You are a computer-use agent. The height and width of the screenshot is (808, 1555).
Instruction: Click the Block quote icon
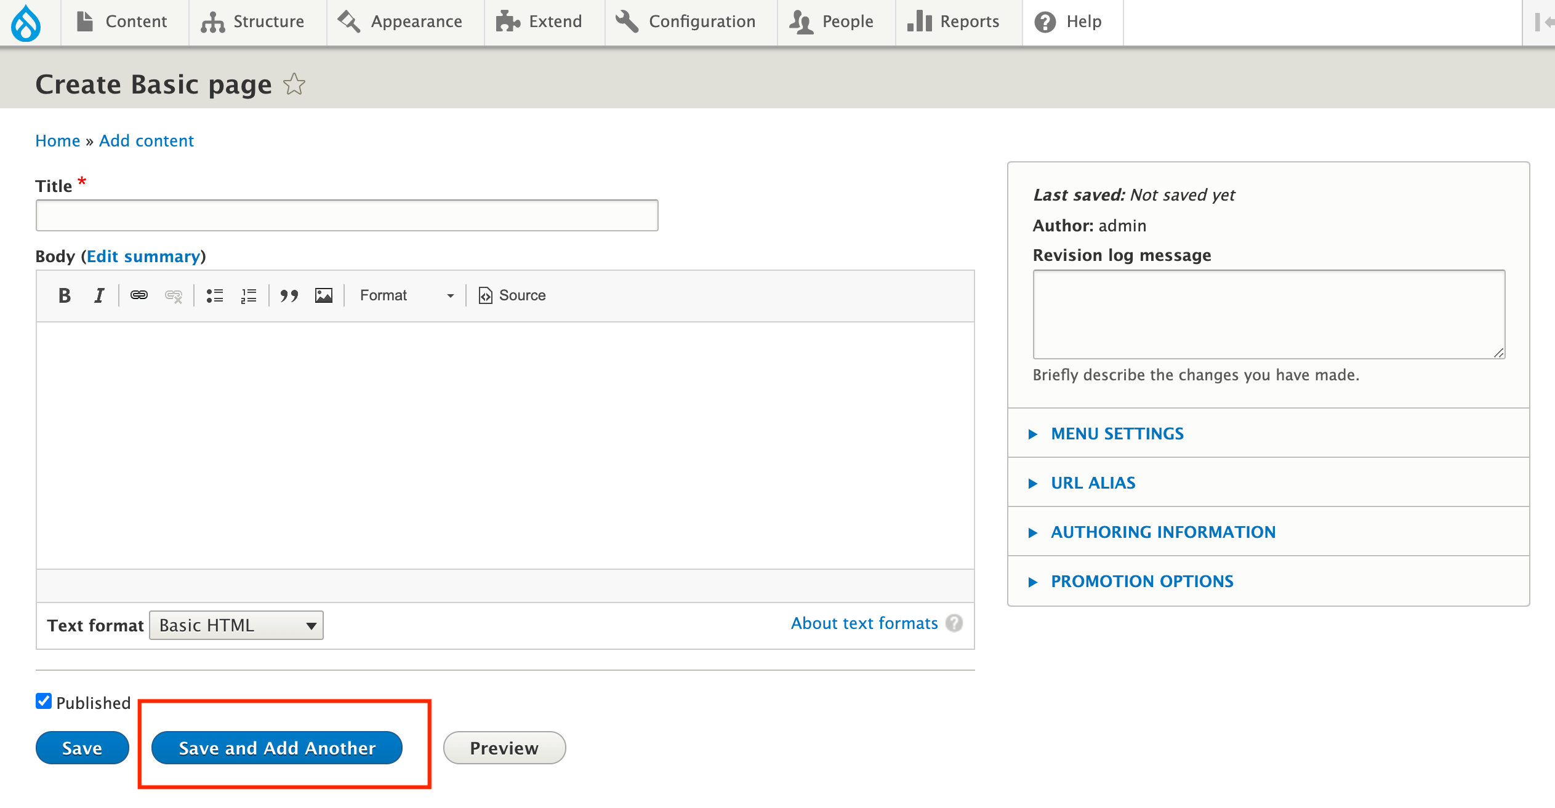click(x=289, y=295)
